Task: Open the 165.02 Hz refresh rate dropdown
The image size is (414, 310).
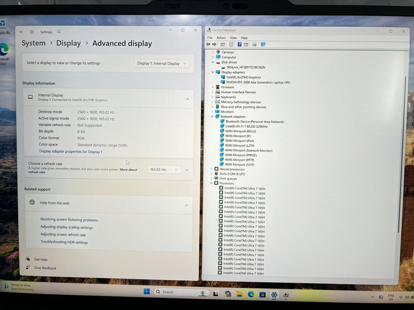Action: 164,170
